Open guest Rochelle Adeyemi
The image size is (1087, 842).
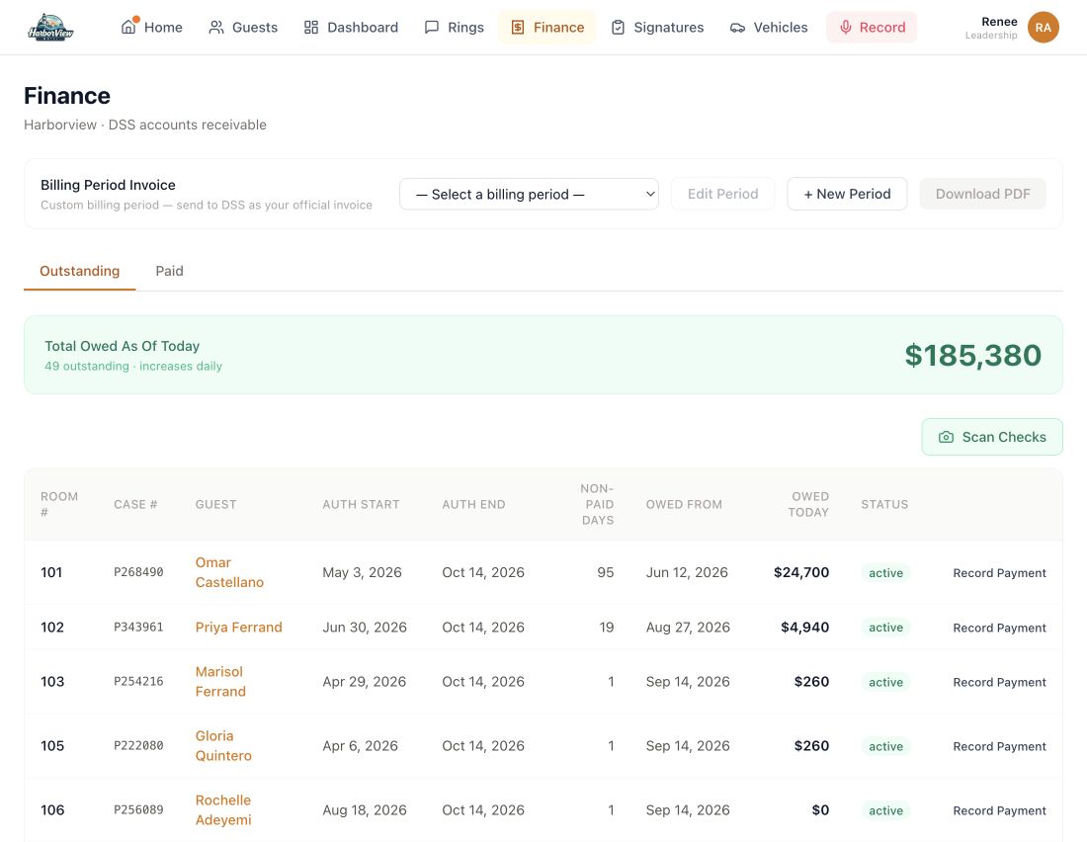click(223, 810)
